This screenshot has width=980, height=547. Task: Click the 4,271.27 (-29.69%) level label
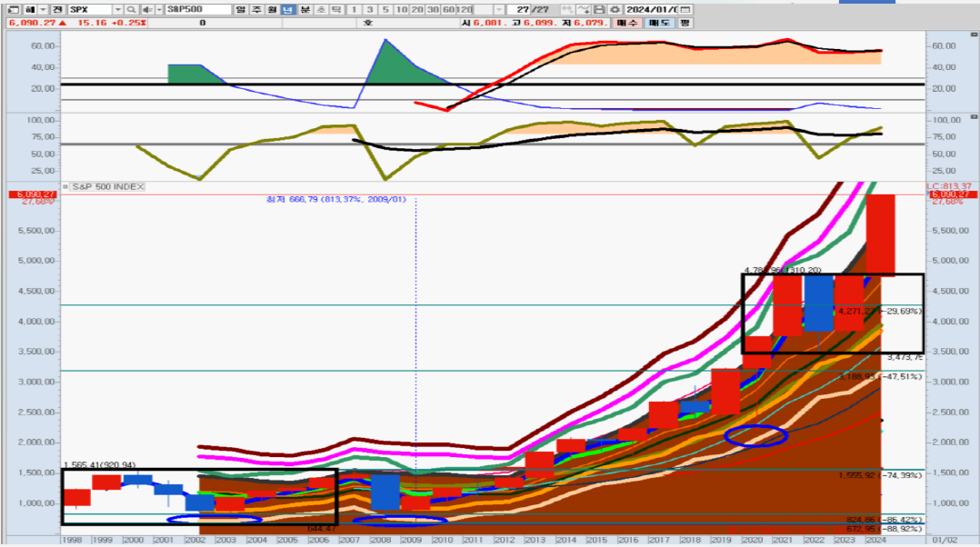(x=880, y=311)
